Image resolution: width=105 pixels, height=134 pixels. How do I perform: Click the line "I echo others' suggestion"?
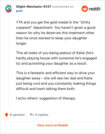coord(46,98)
